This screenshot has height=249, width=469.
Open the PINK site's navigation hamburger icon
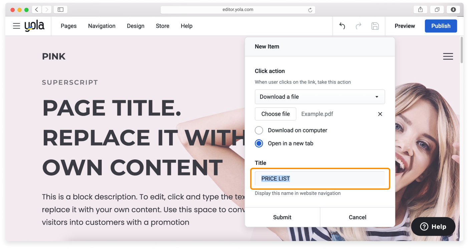448,56
